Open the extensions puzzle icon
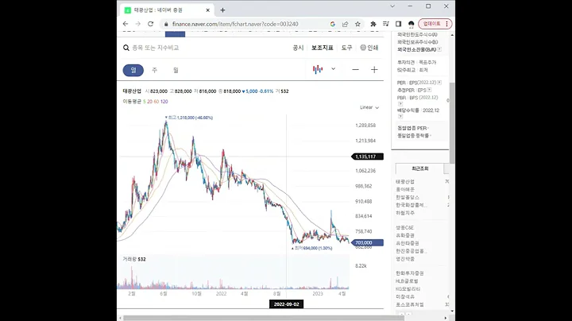This screenshot has height=321, width=572. pyautogui.click(x=373, y=24)
